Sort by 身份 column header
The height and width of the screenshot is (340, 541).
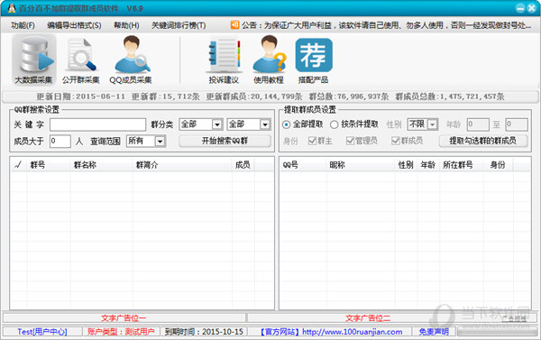point(499,165)
